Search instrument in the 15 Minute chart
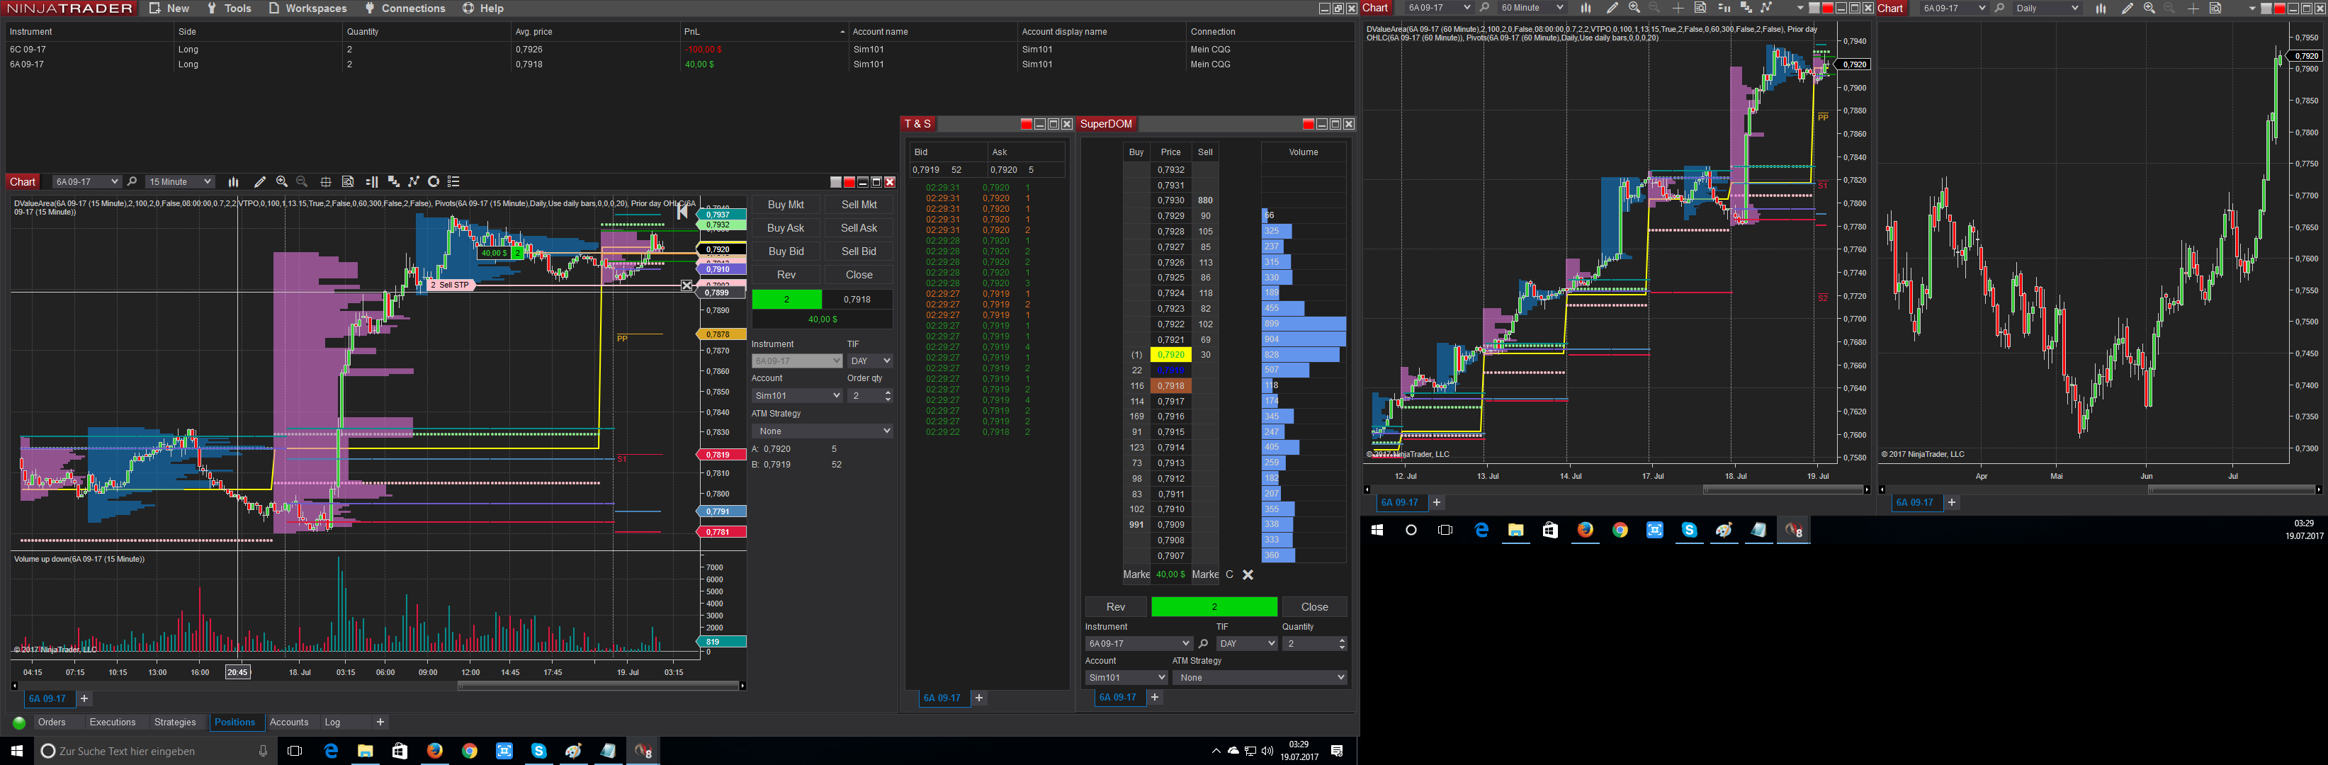 coord(132,181)
